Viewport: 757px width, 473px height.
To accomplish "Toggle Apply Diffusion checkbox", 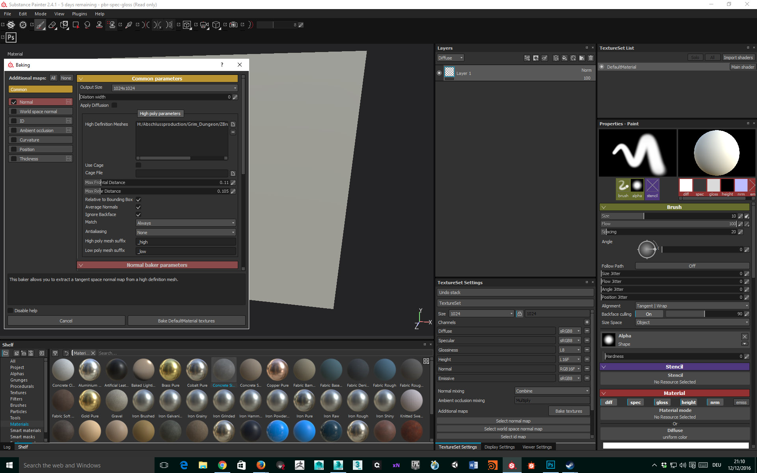I will click(114, 105).
